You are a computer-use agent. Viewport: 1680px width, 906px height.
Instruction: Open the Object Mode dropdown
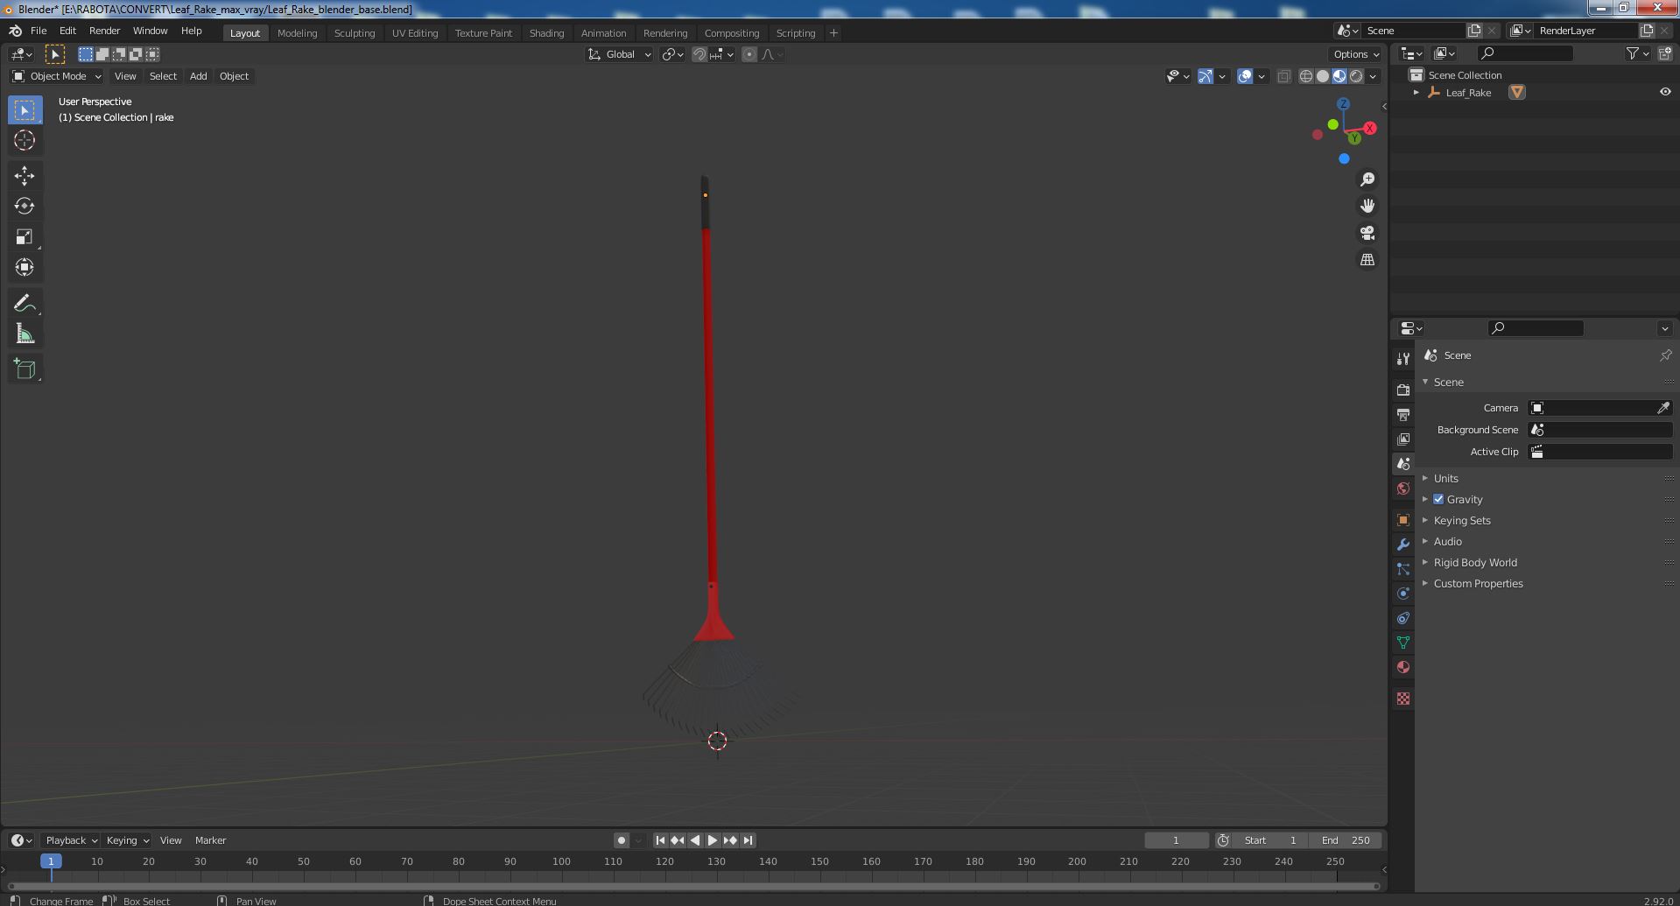point(57,76)
